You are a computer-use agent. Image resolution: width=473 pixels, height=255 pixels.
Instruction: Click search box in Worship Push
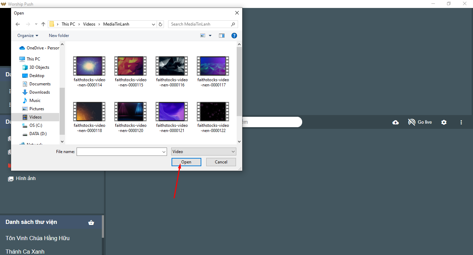[272, 122]
